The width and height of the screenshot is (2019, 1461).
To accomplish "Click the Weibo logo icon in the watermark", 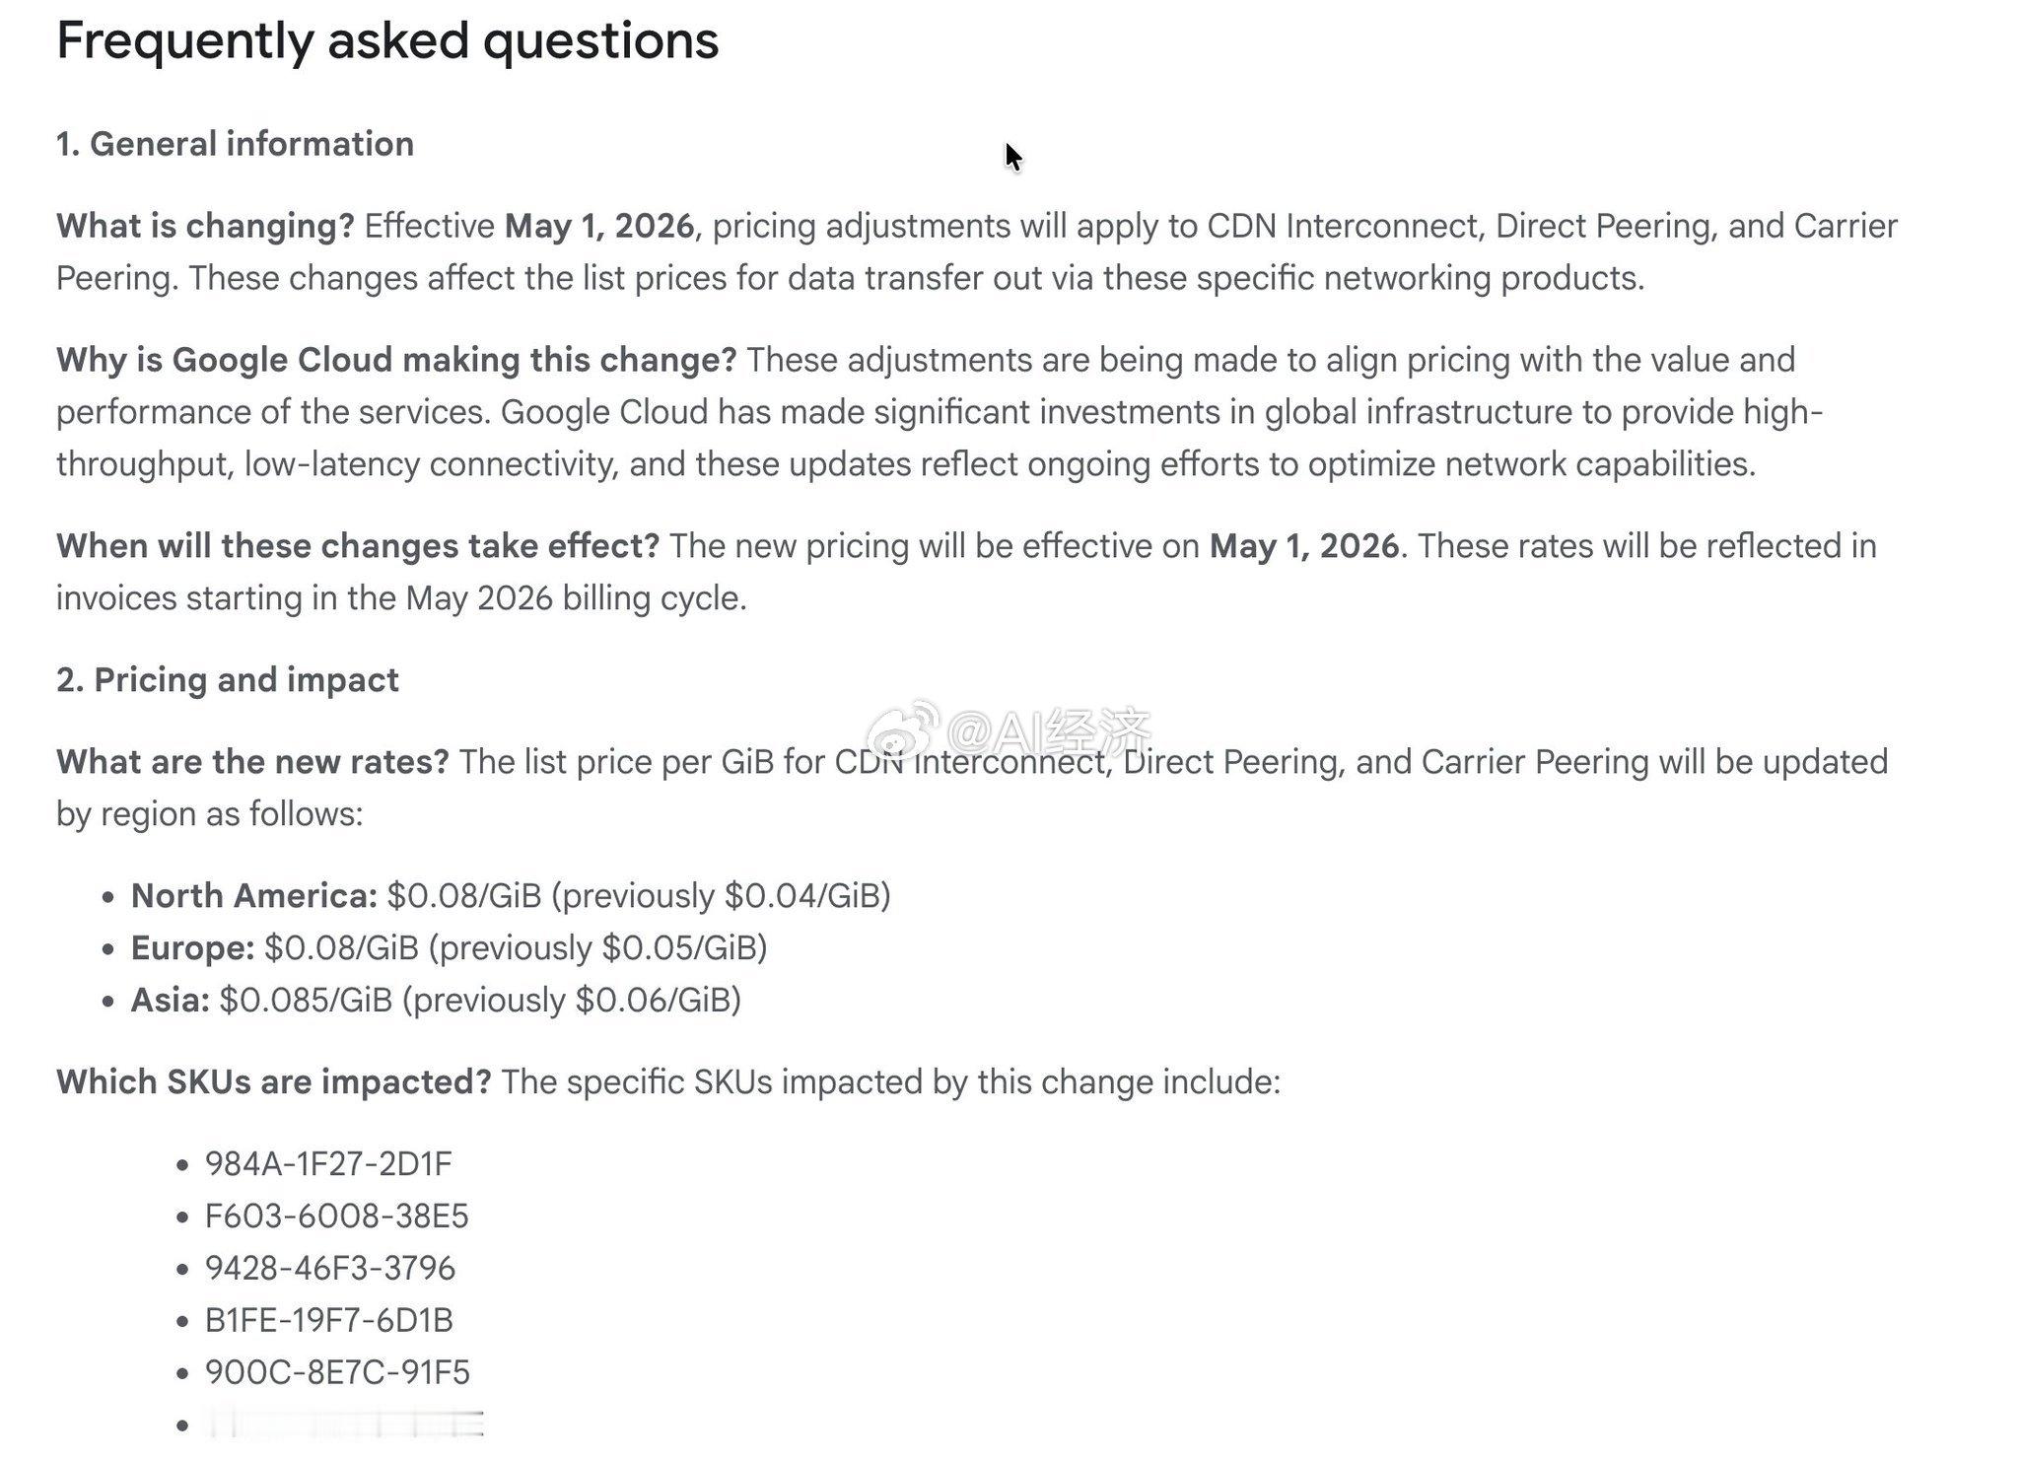I will click(x=902, y=729).
